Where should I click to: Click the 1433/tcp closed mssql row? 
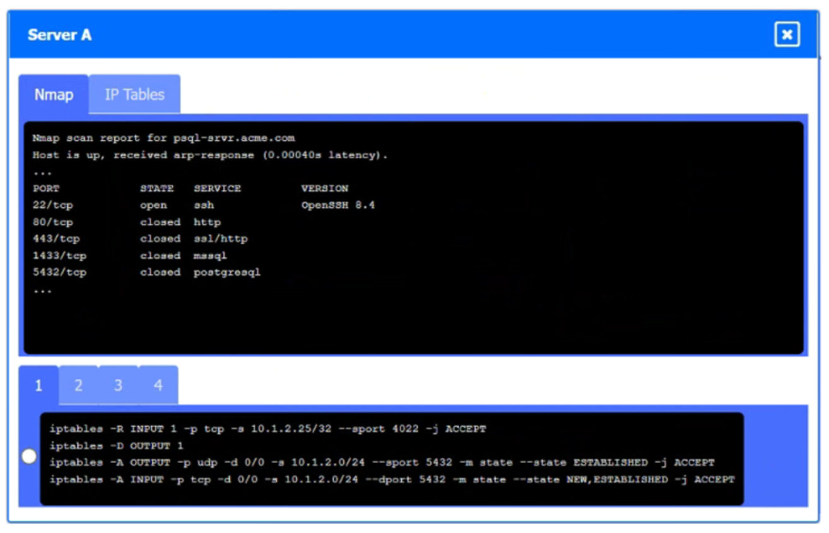129,256
